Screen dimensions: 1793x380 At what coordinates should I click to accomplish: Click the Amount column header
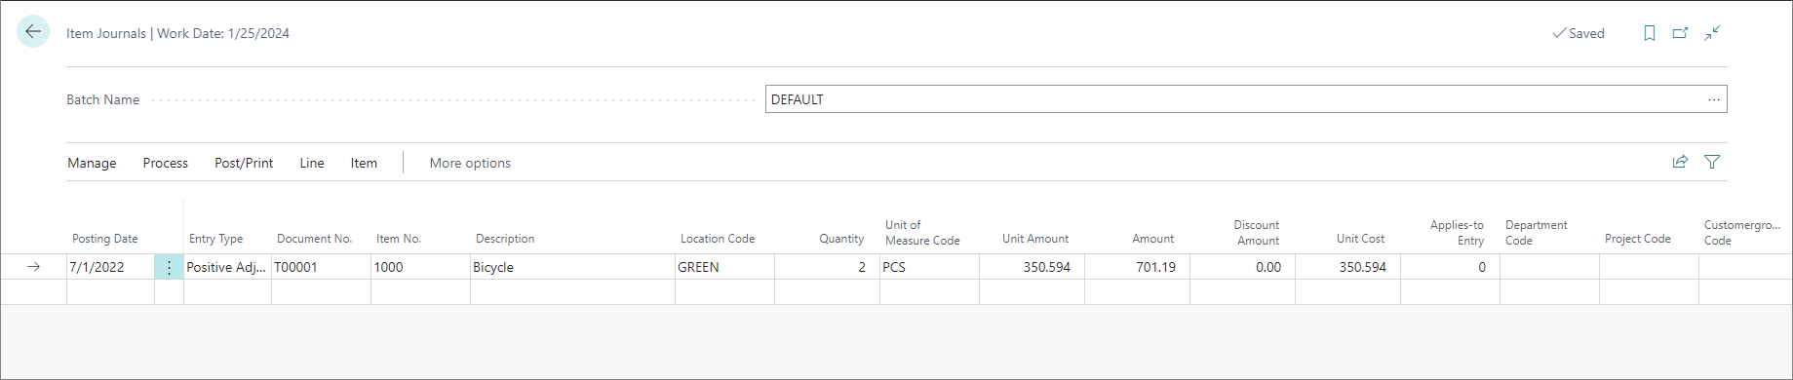pos(1153,239)
